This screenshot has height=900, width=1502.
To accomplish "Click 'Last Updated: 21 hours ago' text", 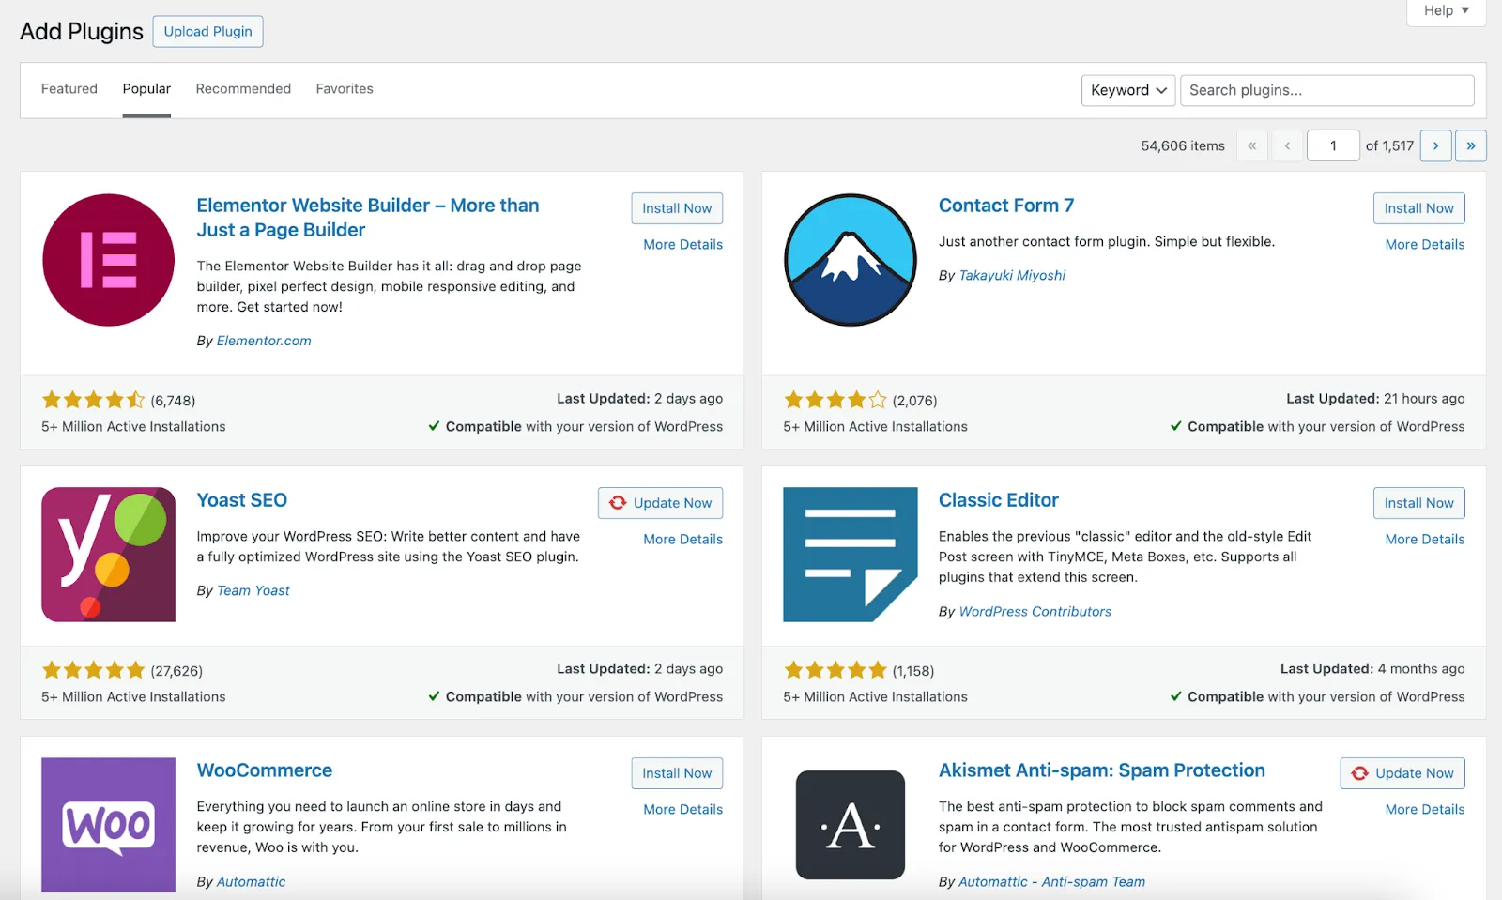I will point(1375,399).
